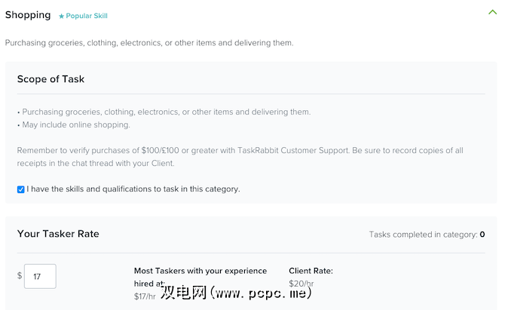Screen dimensions: 505x310
Task: Click the Scope of Task heading
Action: (x=50, y=79)
